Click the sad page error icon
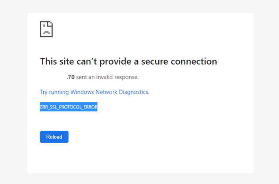The width and height of the screenshot is (279, 184). click(x=46, y=29)
